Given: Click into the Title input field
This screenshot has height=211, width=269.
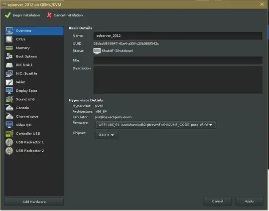Looking at the screenshot, I should point(178,60).
